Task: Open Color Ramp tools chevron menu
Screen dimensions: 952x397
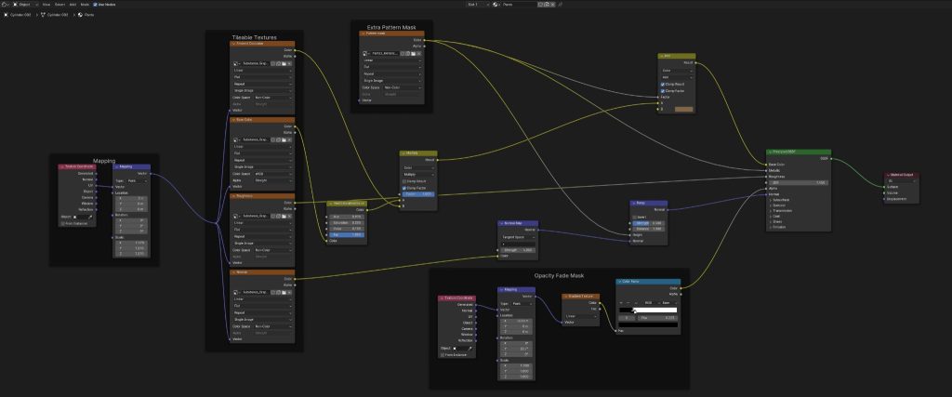Action: tap(636, 303)
